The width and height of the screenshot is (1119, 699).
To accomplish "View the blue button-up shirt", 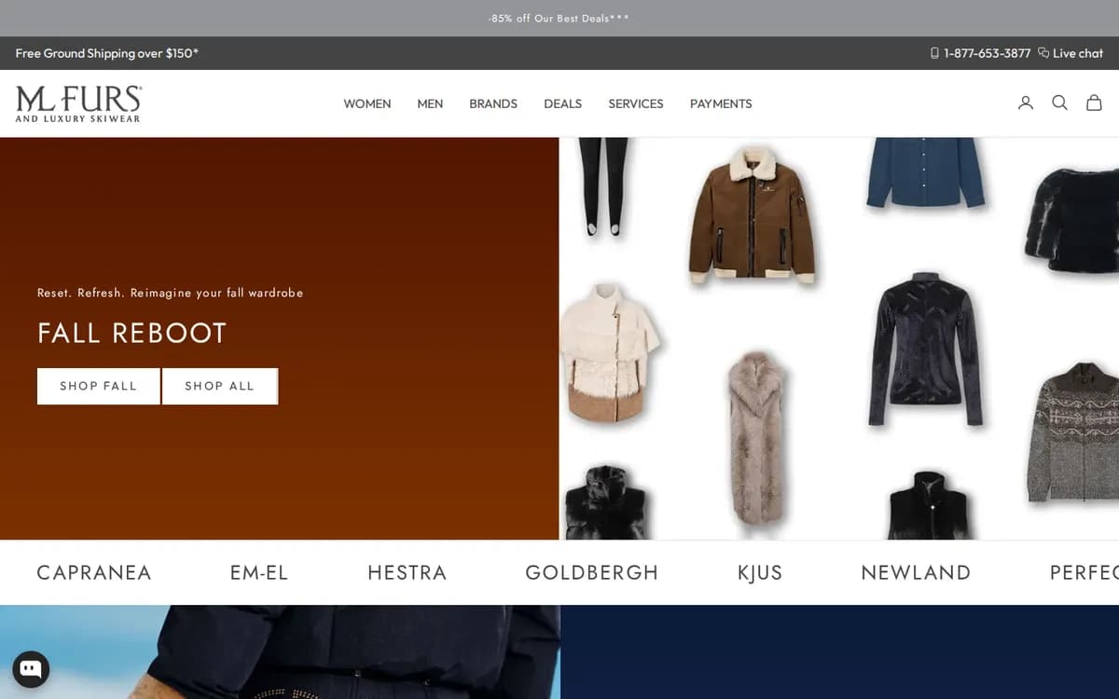I will pos(925,172).
